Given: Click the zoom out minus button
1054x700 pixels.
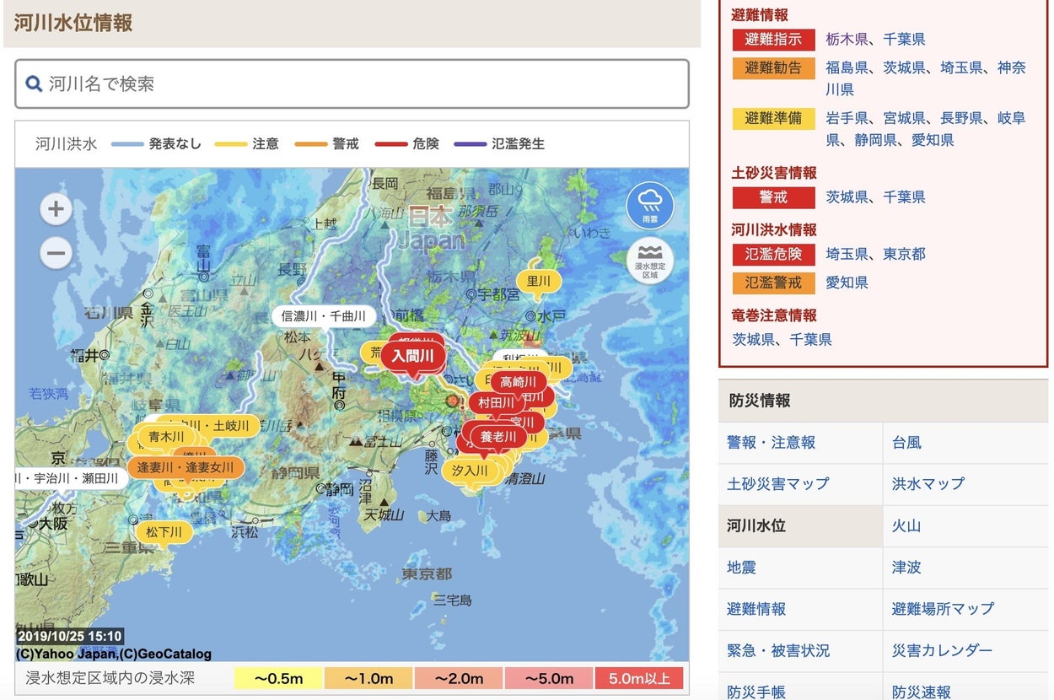Looking at the screenshot, I should click(56, 252).
